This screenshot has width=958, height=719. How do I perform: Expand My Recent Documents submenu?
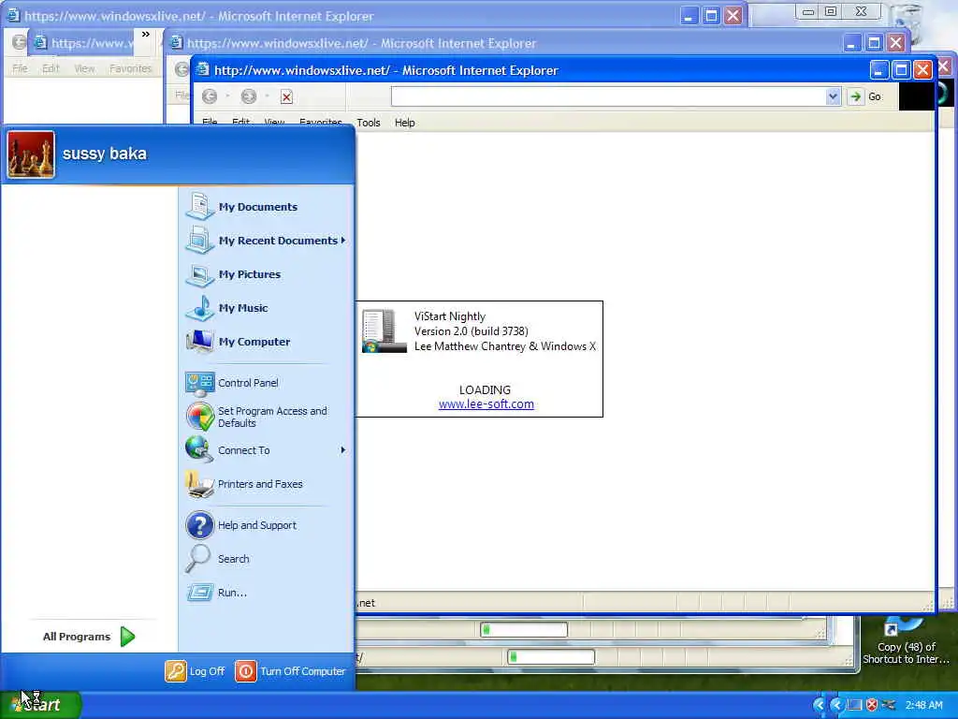343,241
